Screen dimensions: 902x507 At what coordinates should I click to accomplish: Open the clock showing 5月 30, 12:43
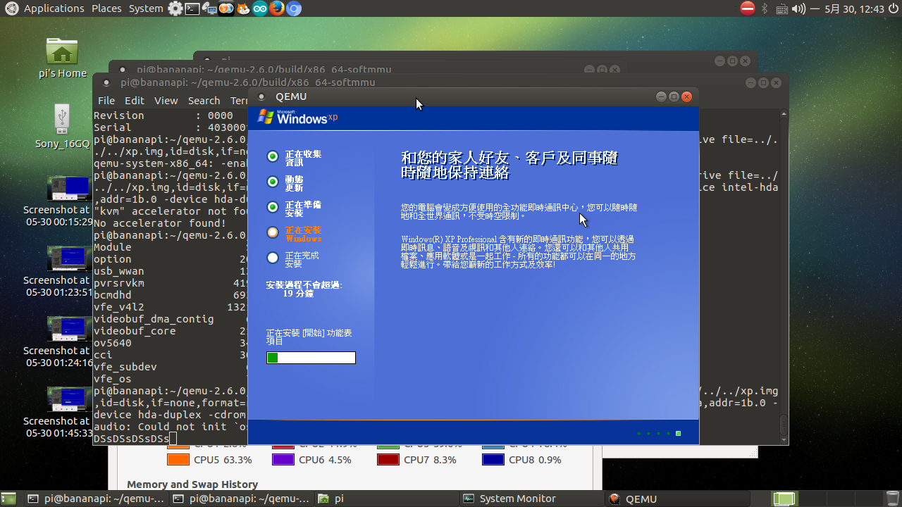pyautogui.click(x=854, y=8)
